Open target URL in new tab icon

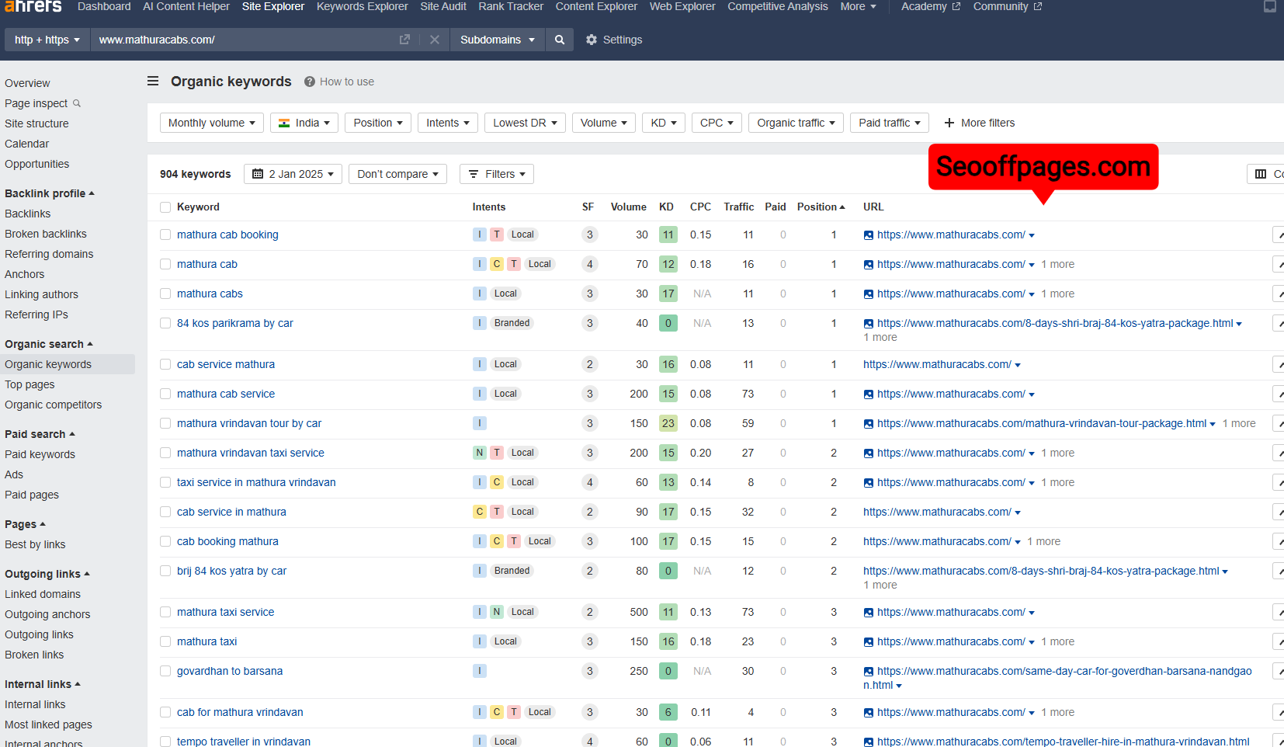pos(404,40)
